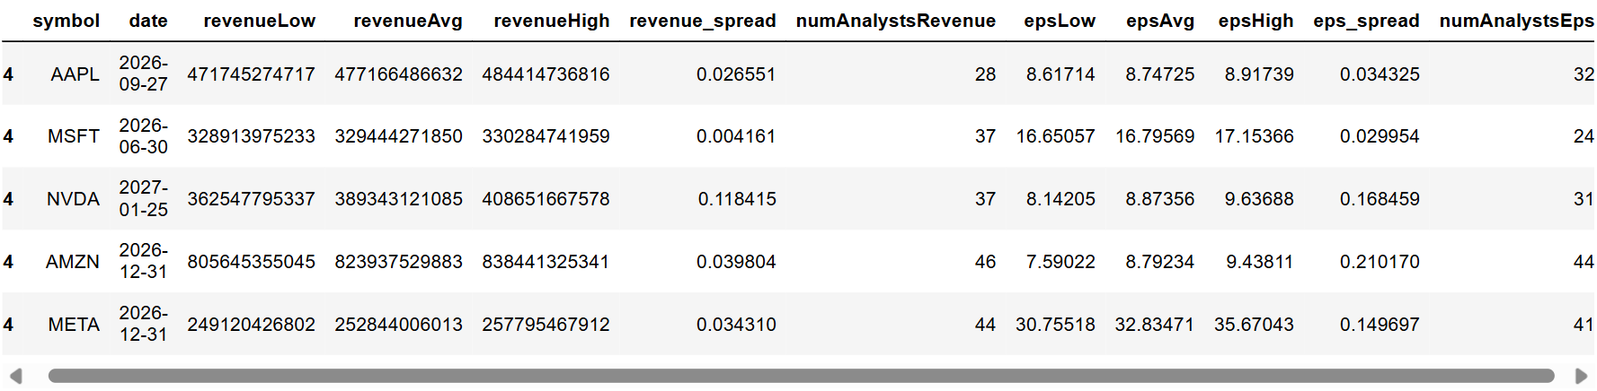Click revenueAvg value 477166486632
The width and height of the screenshot is (1597, 391).
click(x=399, y=74)
